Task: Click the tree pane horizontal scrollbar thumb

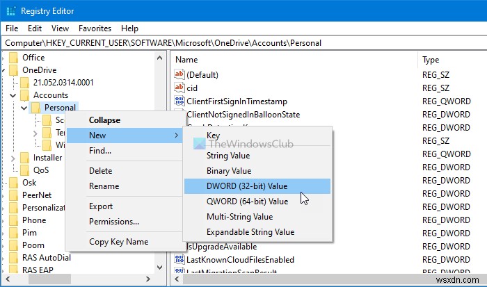Action: point(49,279)
